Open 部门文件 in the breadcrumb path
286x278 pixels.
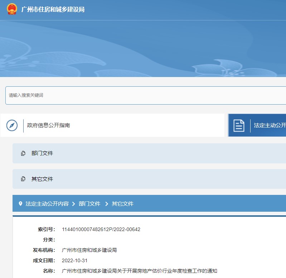89,204
